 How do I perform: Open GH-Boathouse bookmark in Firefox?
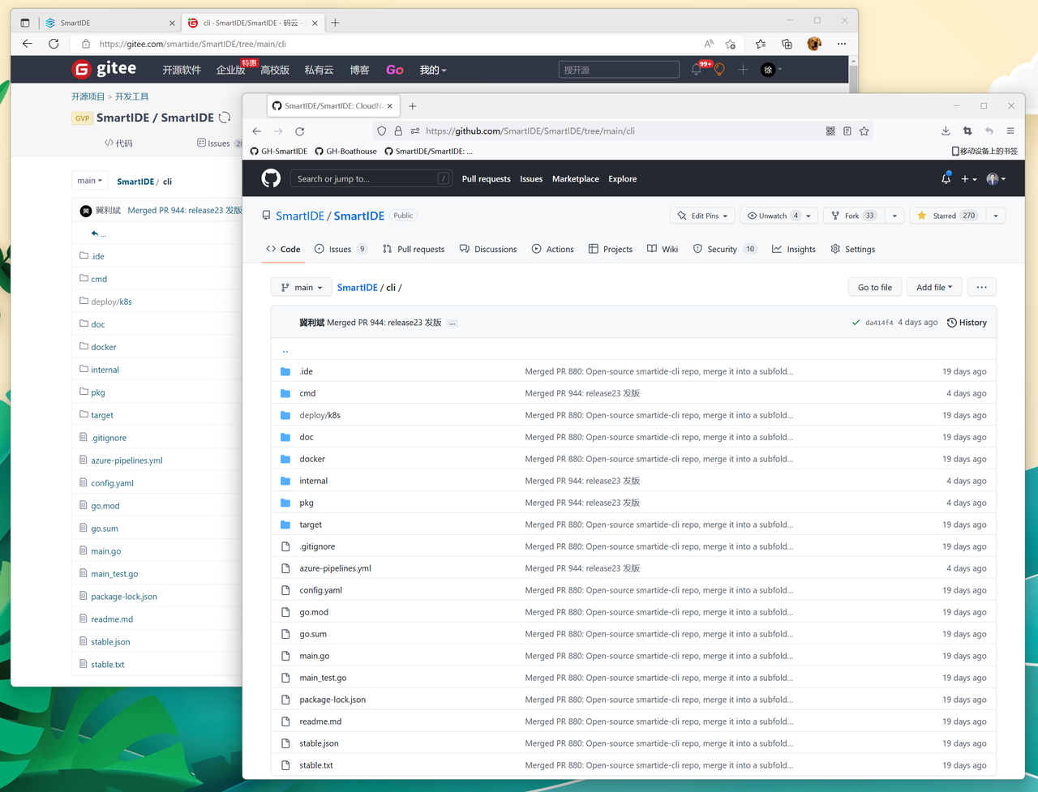(x=345, y=151)
